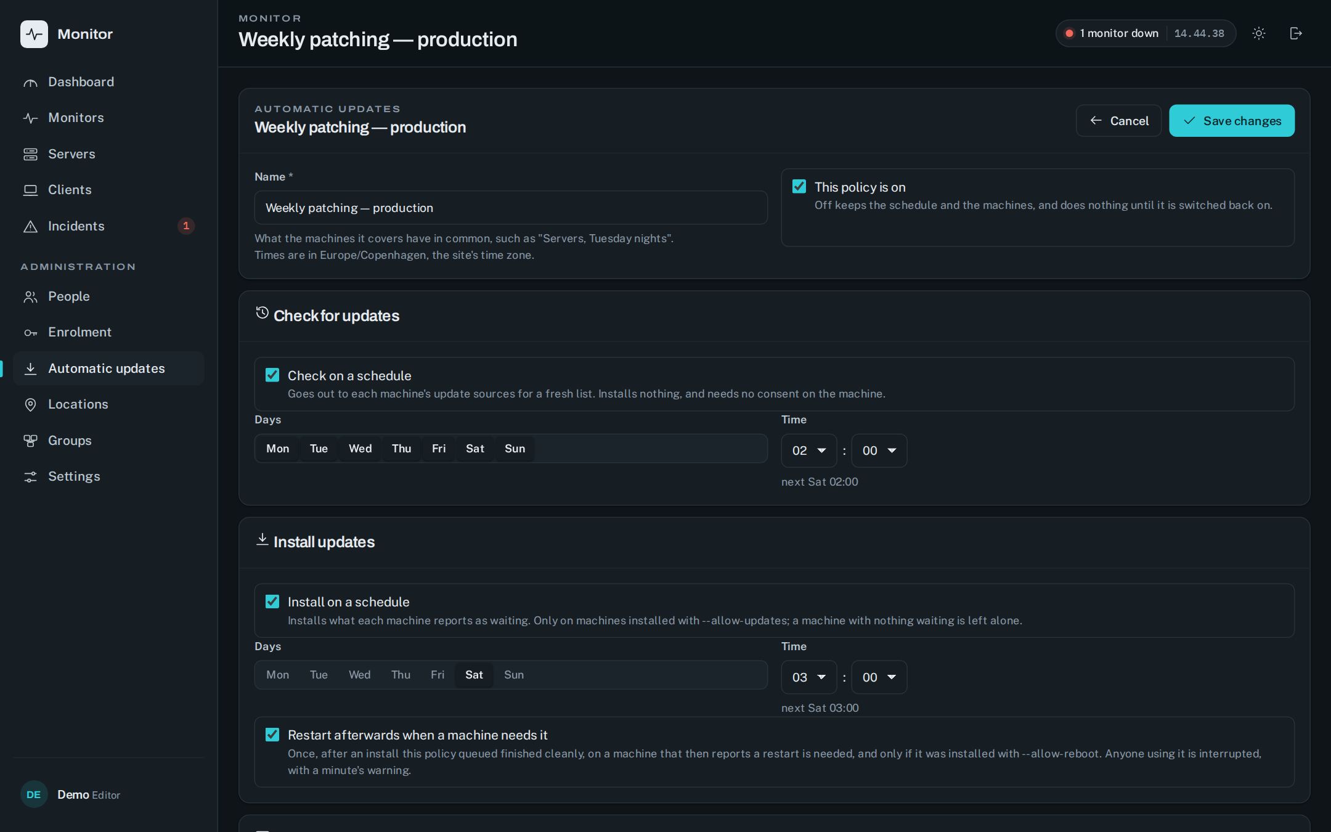Toggle Sun in Check for updates days
Screen dimensions: 1331x832
515,449
